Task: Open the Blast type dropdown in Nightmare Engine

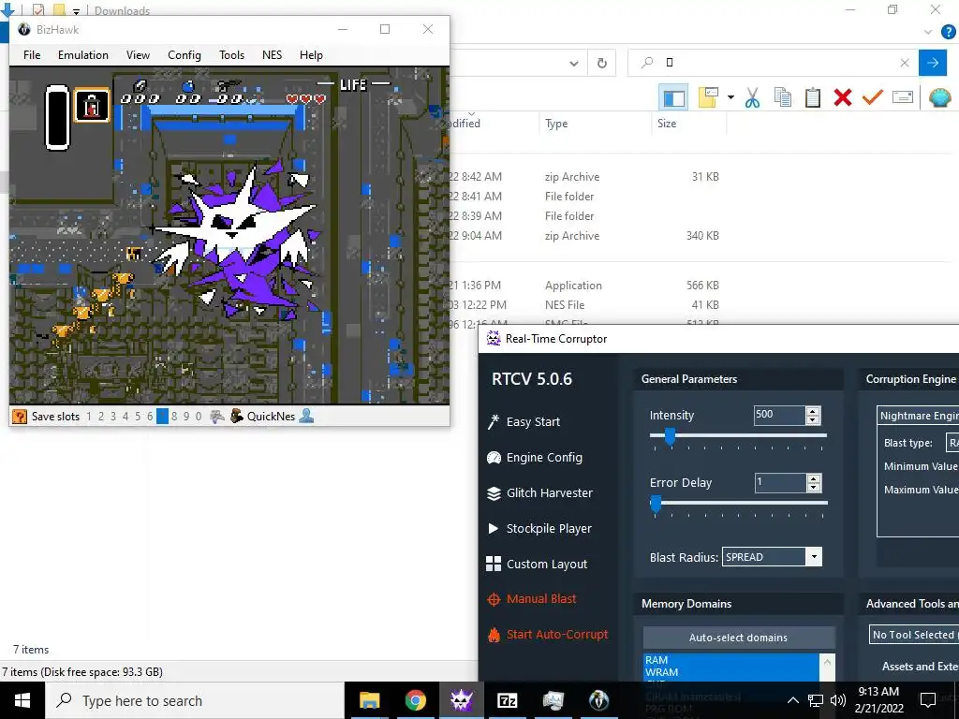Action: 952,443
